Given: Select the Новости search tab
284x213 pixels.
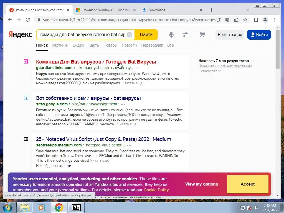Looking at the screenshot, I should point(129,45).
